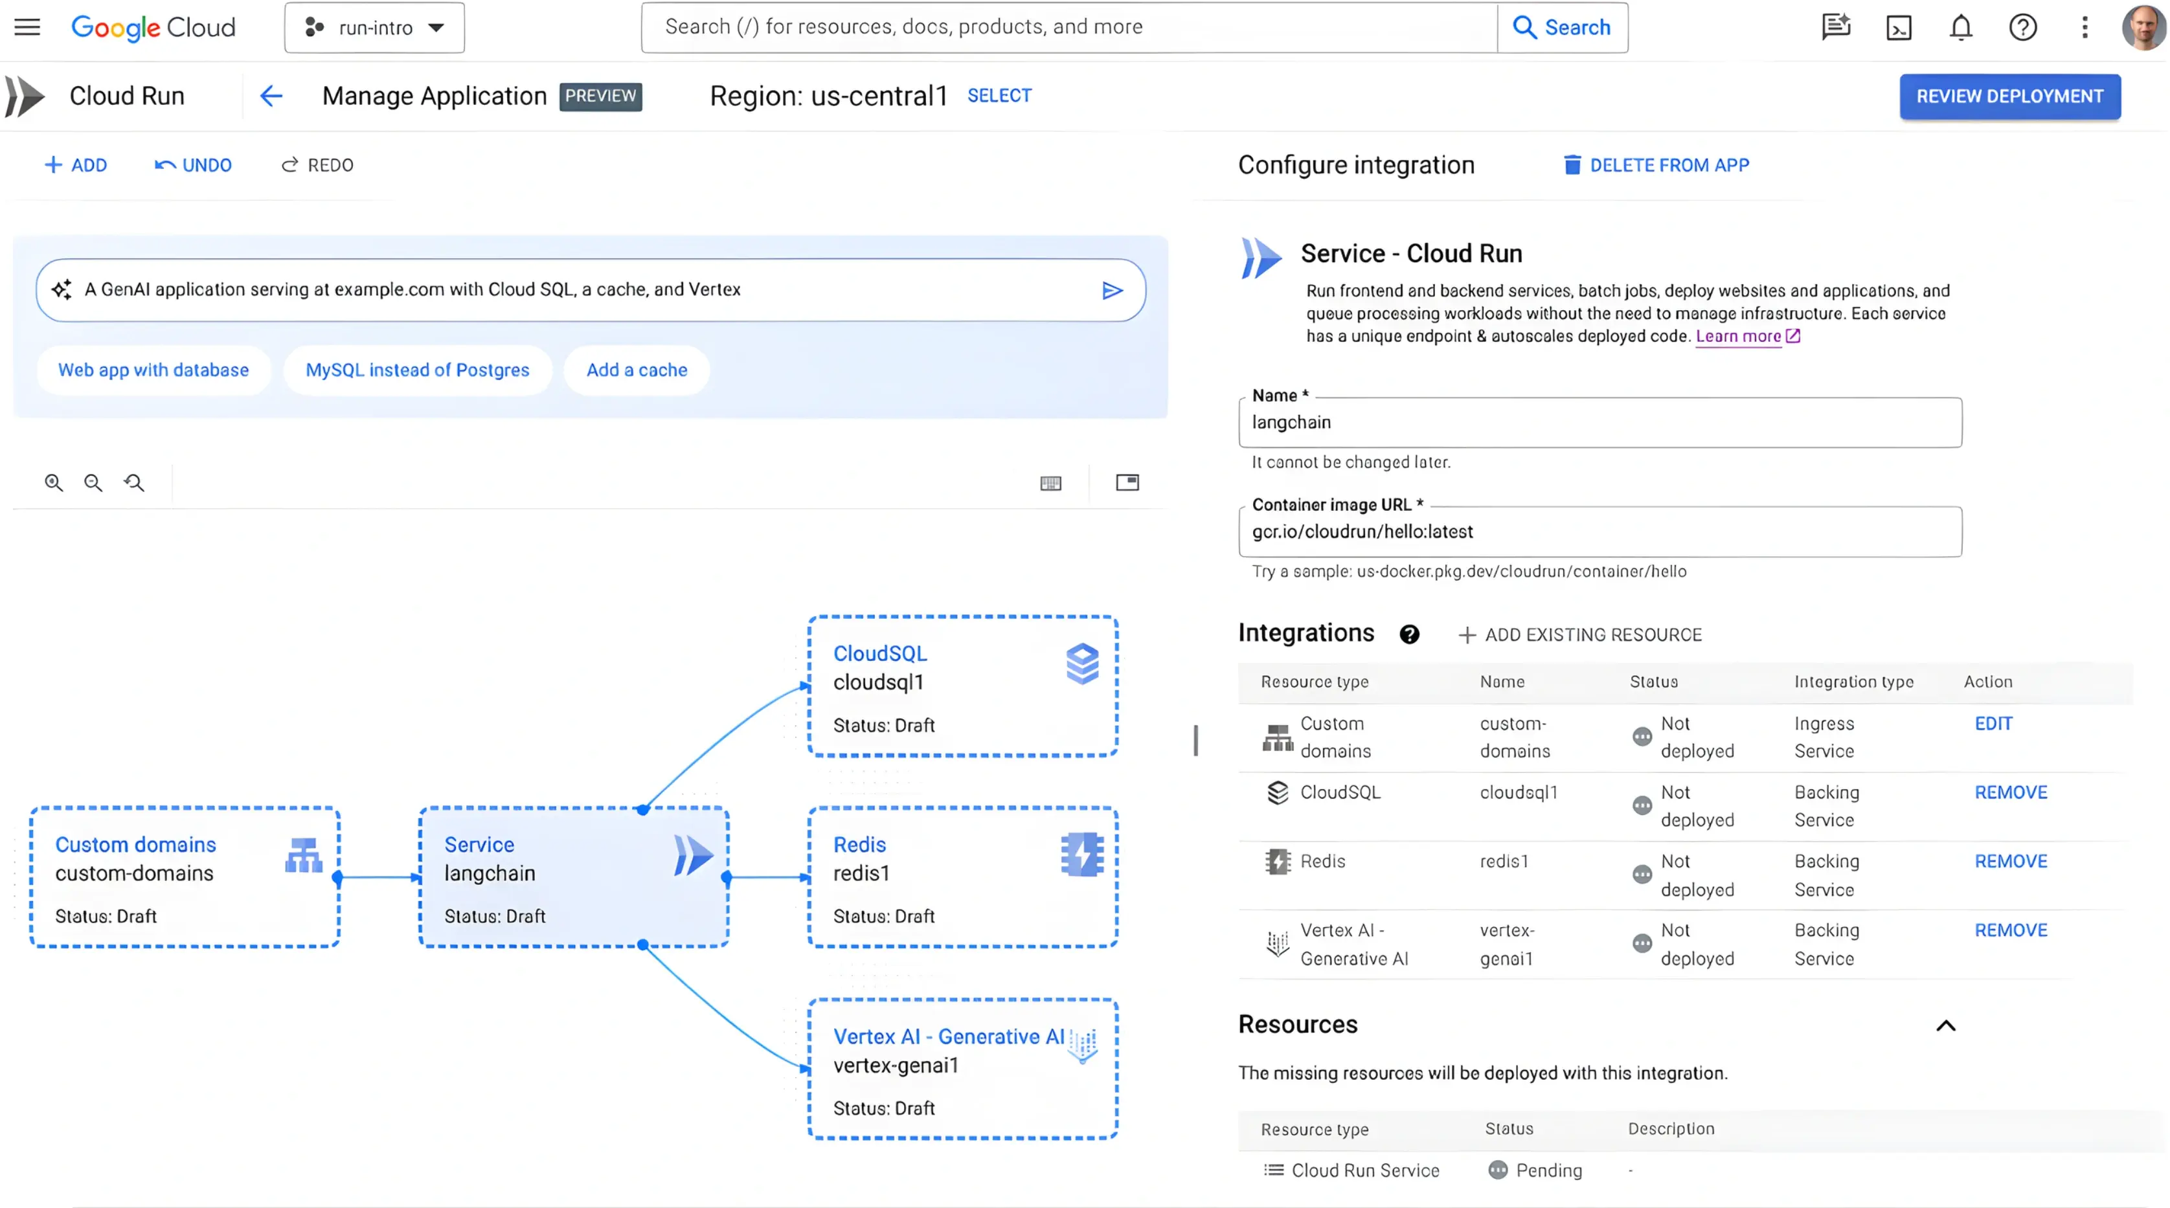Click the fullscreen icon above the canvas

[1127, 483]
